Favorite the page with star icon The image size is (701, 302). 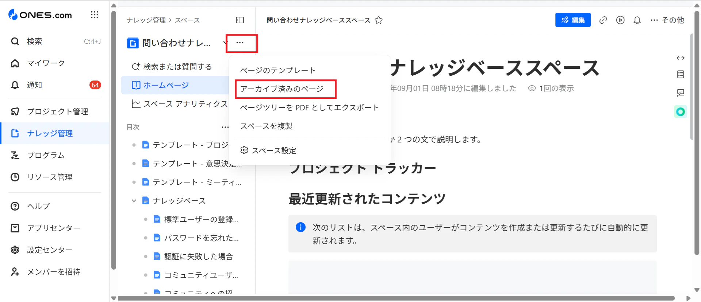[x=379, y=20]
